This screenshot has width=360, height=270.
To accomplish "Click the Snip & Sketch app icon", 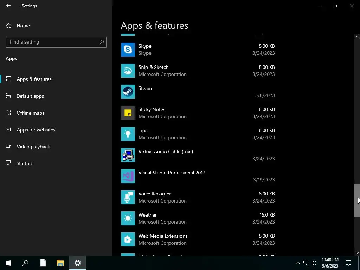I will pyautogui.click(x=128, y=71).
